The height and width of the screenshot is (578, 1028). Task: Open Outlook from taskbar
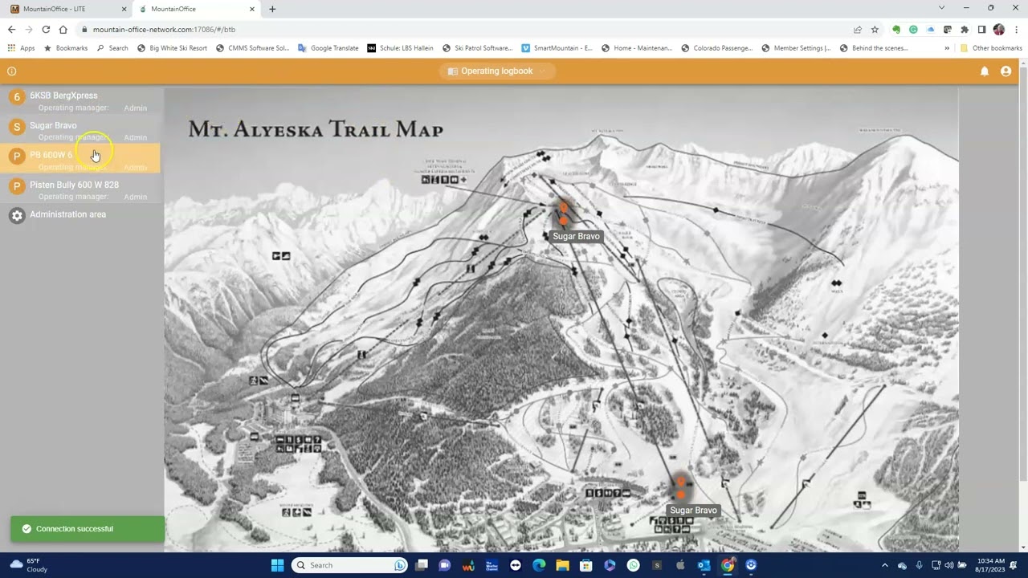coord(704,565)
